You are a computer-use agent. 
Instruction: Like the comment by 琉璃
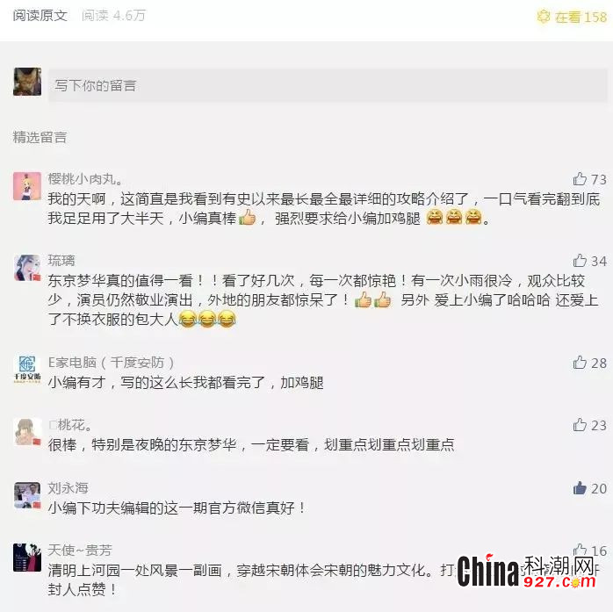580,260
